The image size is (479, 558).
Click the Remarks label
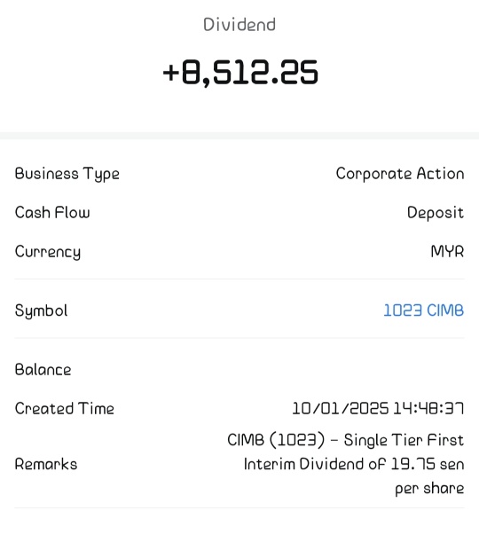(x=46, y=464)
